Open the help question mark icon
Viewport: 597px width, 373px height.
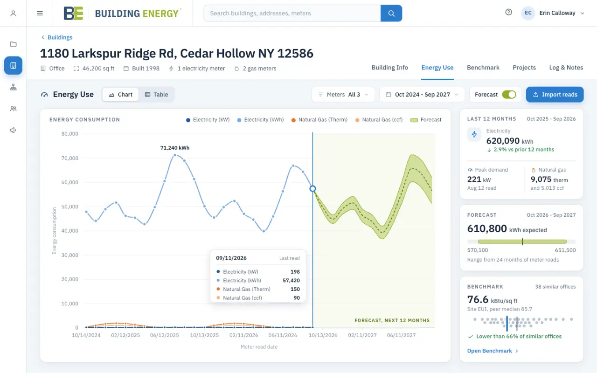tap(508, 13)
